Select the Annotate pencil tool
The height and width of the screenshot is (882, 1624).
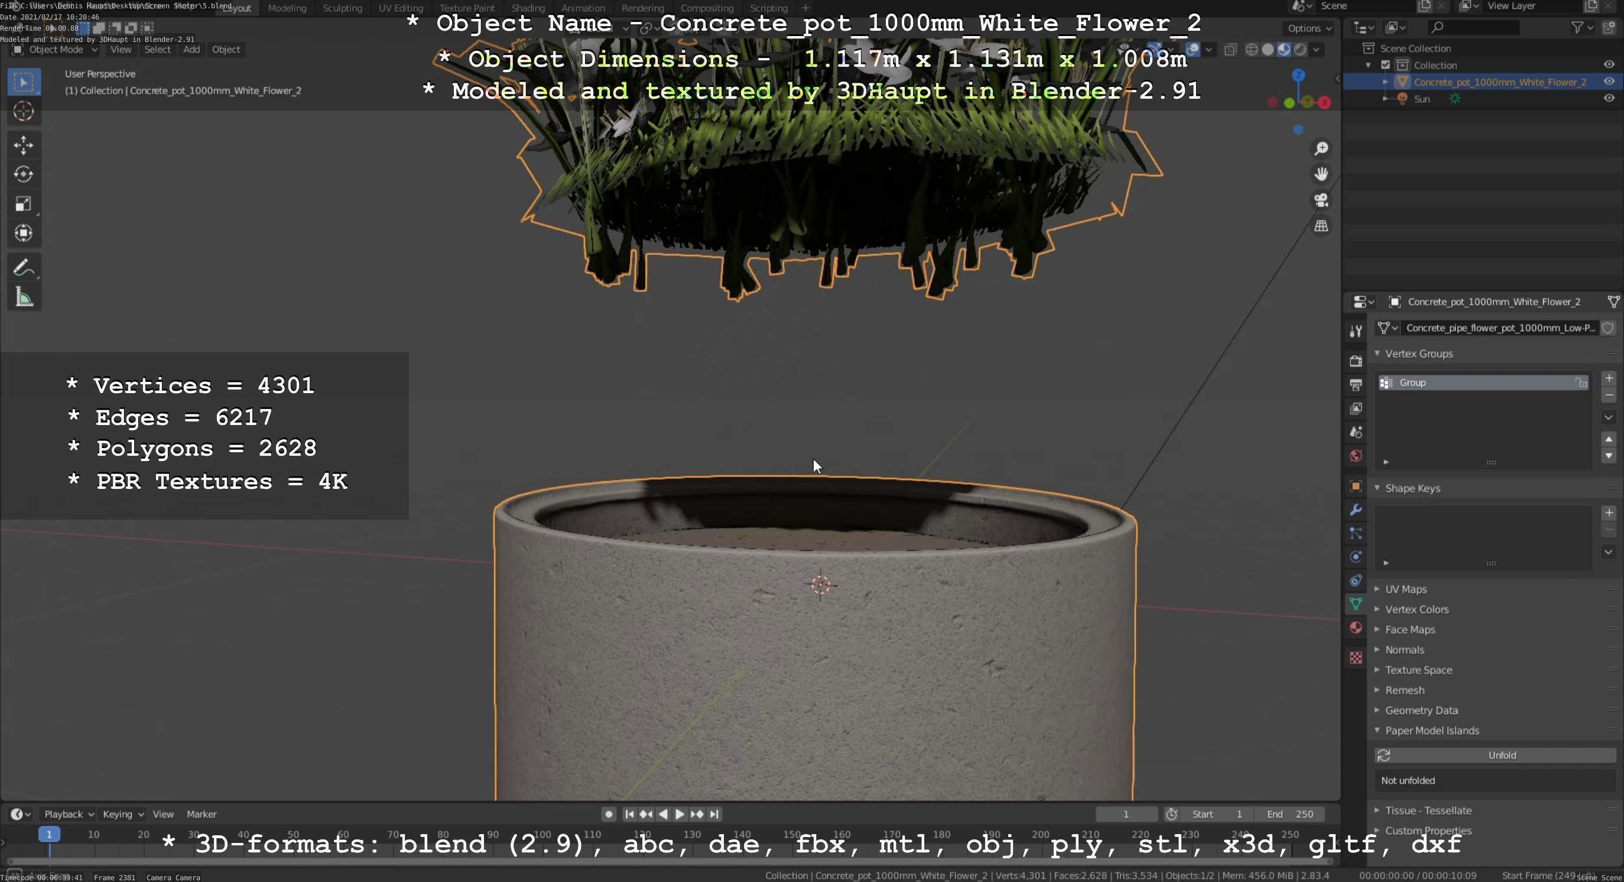24,267
